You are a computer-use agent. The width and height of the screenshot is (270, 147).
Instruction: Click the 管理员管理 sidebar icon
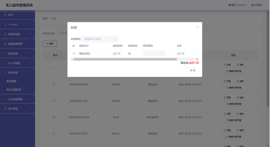pyautogui.click(x=5, y=34)
